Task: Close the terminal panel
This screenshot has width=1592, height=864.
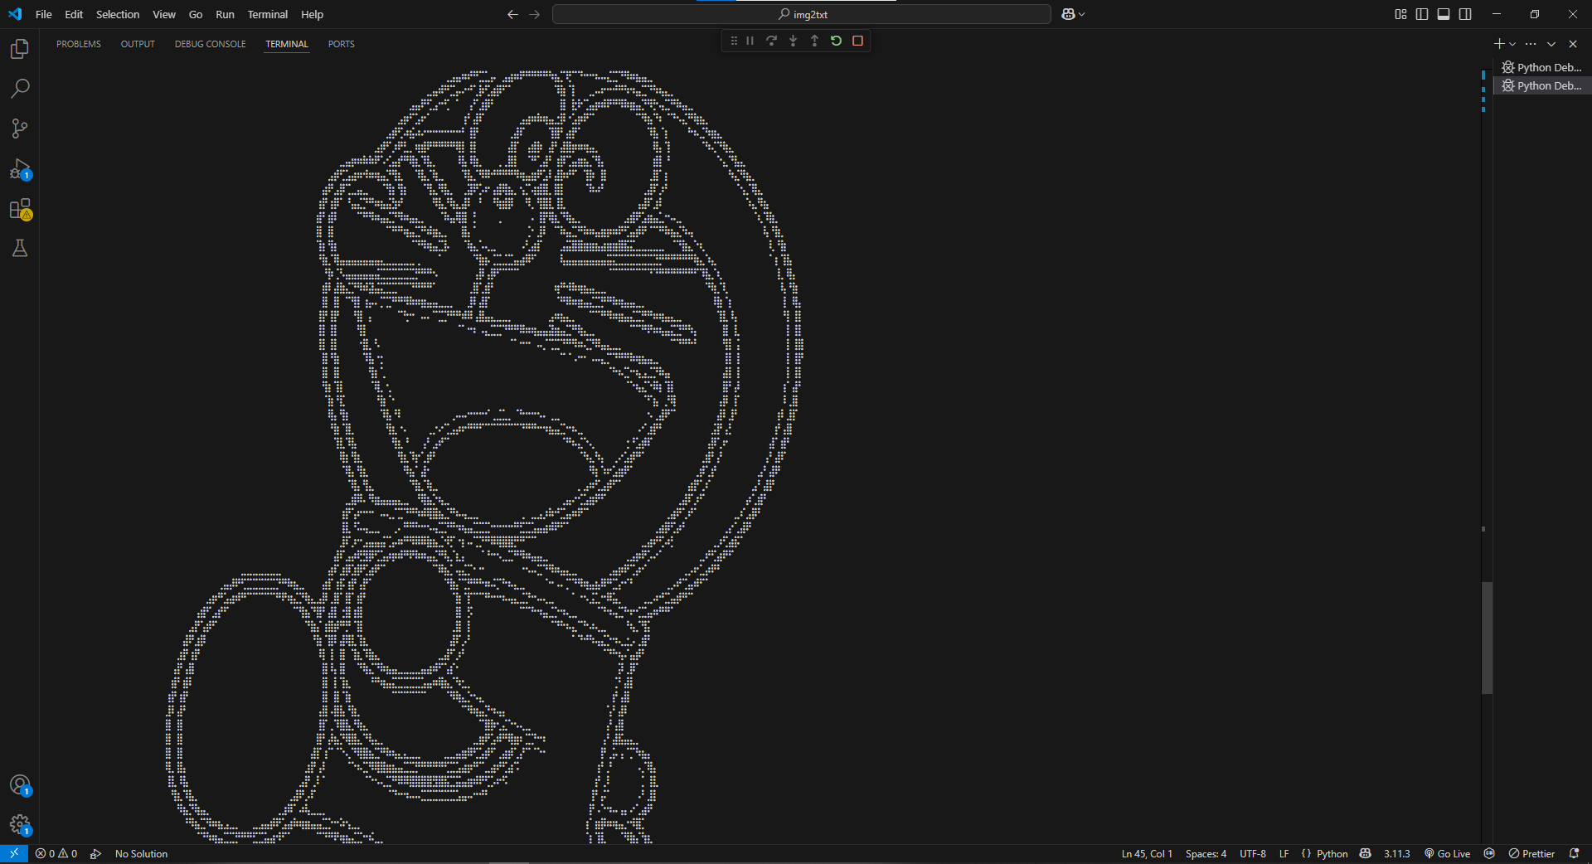Action: (x=1573, y=44)
